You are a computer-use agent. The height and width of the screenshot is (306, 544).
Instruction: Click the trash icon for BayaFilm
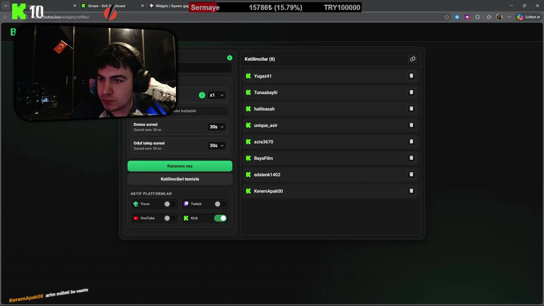tap(411, 158)
